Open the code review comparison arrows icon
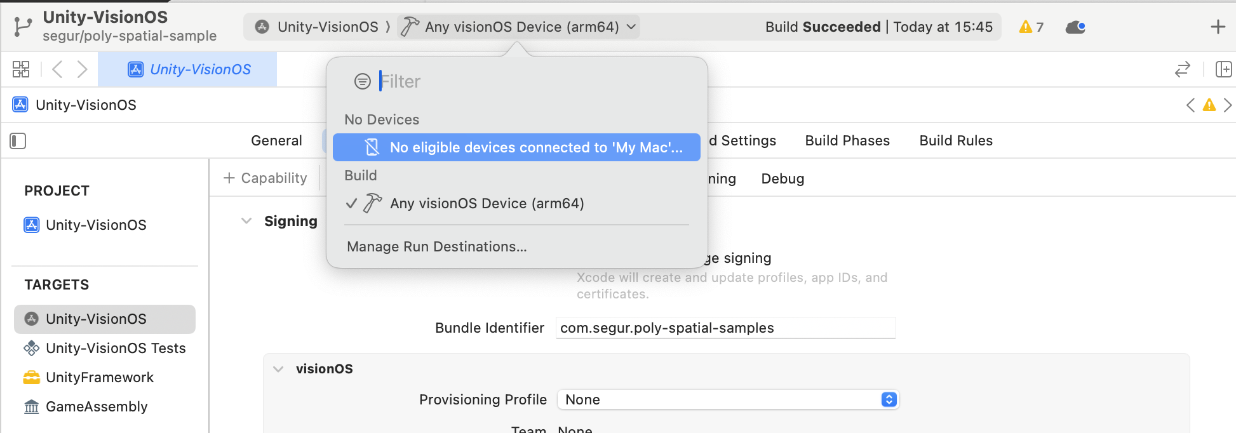Screen dimensions: 1236x433 pos(1183,69)
